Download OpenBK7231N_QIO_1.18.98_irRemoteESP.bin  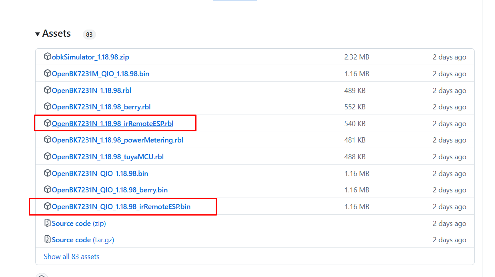coord(121,207)
